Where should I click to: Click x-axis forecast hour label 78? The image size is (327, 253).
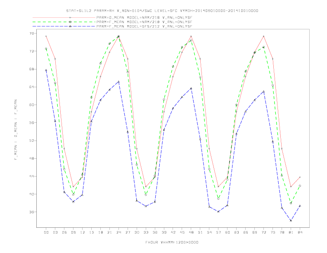[x=282, y=232]
